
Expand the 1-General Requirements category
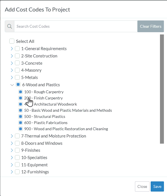point(12,49)
